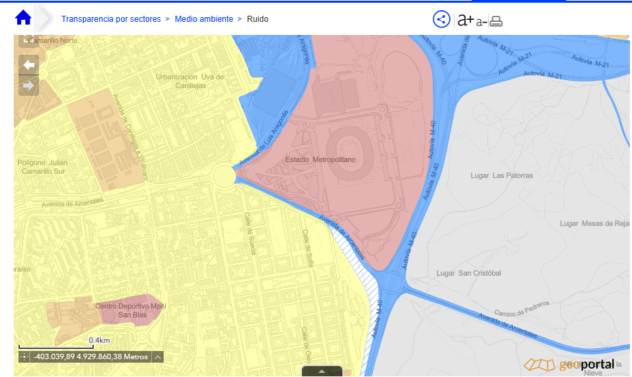Go to next map extent arrow
Viewport: 632px width, 377px height.
[x=29, y=86]
